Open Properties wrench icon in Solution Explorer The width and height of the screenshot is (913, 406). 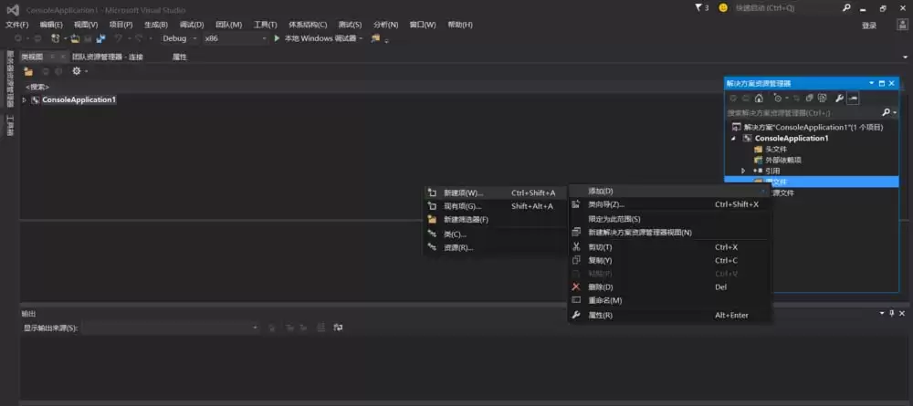tap(839, 99)
